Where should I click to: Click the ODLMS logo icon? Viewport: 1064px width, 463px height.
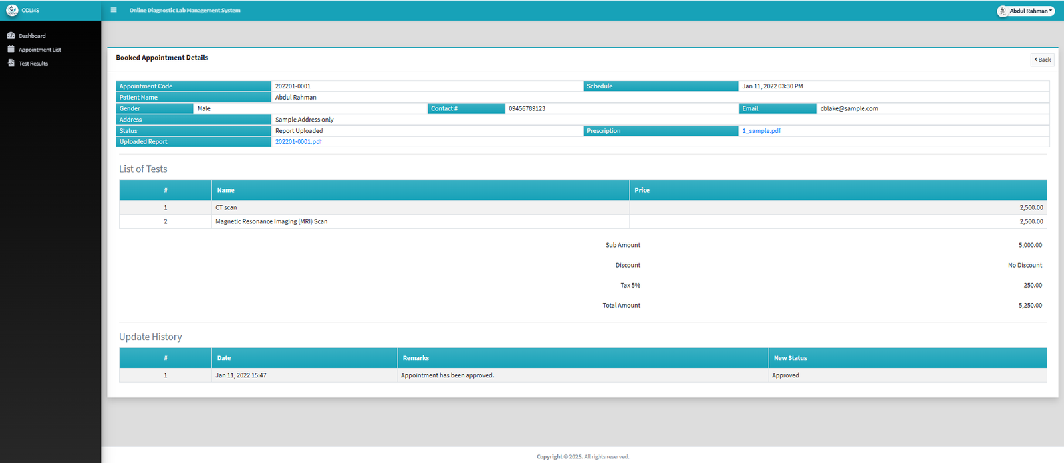[x=12, y=11]
